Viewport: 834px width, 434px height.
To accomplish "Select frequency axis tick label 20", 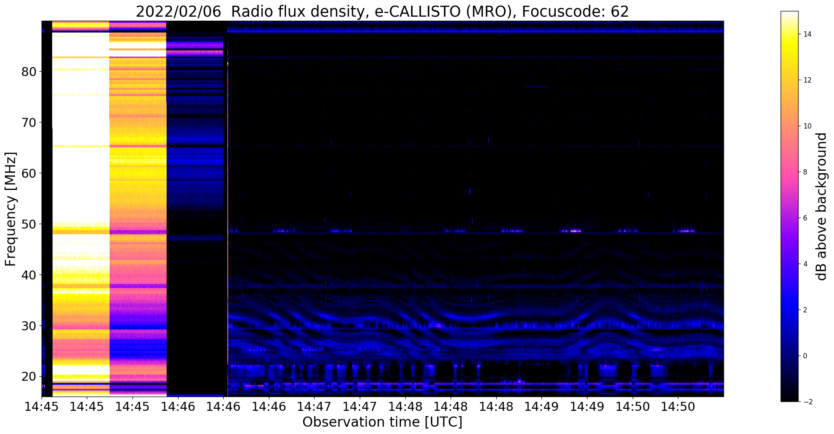I will (29, 377).
